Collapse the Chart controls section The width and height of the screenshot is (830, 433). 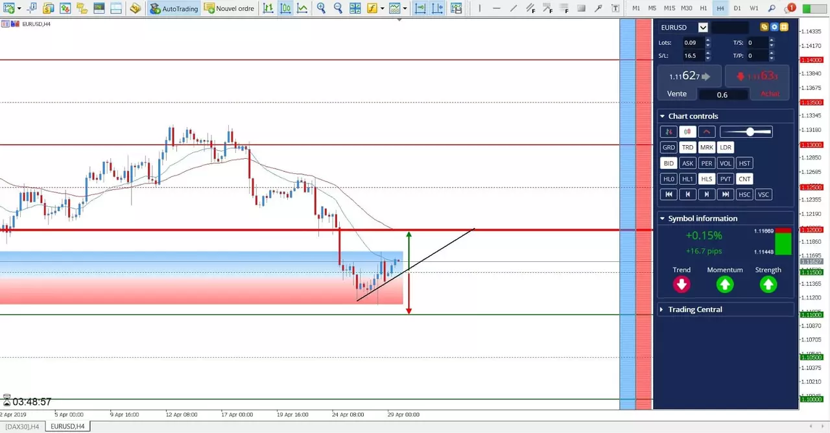(662, 116)
